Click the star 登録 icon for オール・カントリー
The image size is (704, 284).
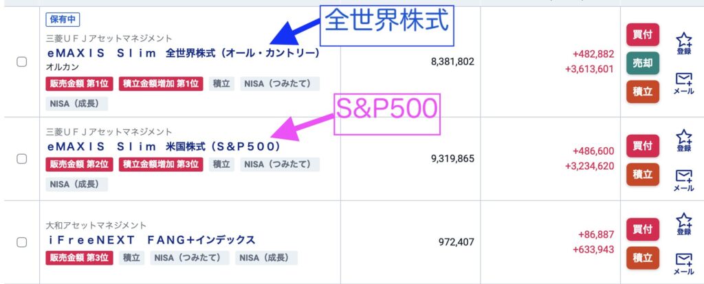[x=683, y=43]
